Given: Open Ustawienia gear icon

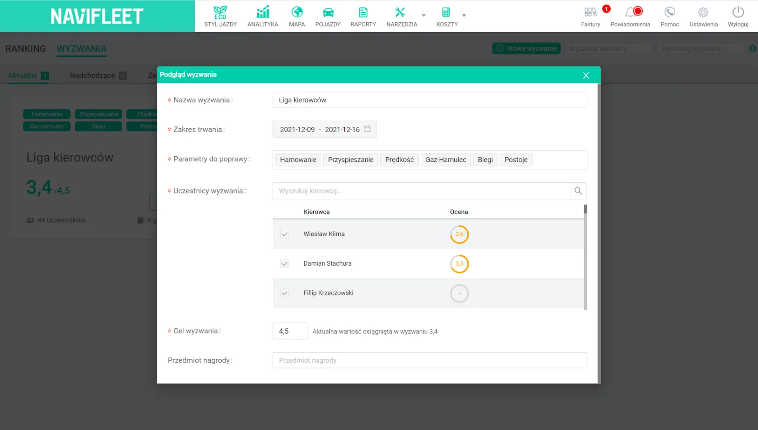Looking at the screenshot, I should (x=704, y=12).
